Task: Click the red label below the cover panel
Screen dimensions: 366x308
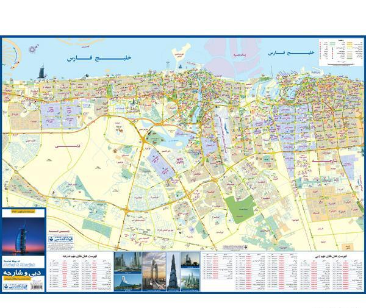Action: point(59,231)
